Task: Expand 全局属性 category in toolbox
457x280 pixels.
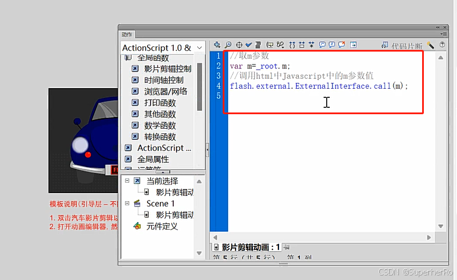Action: [x=153, y=159]
